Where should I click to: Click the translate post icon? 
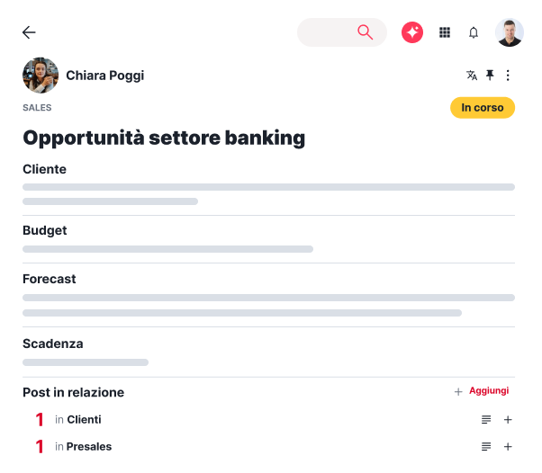[472, 76]
